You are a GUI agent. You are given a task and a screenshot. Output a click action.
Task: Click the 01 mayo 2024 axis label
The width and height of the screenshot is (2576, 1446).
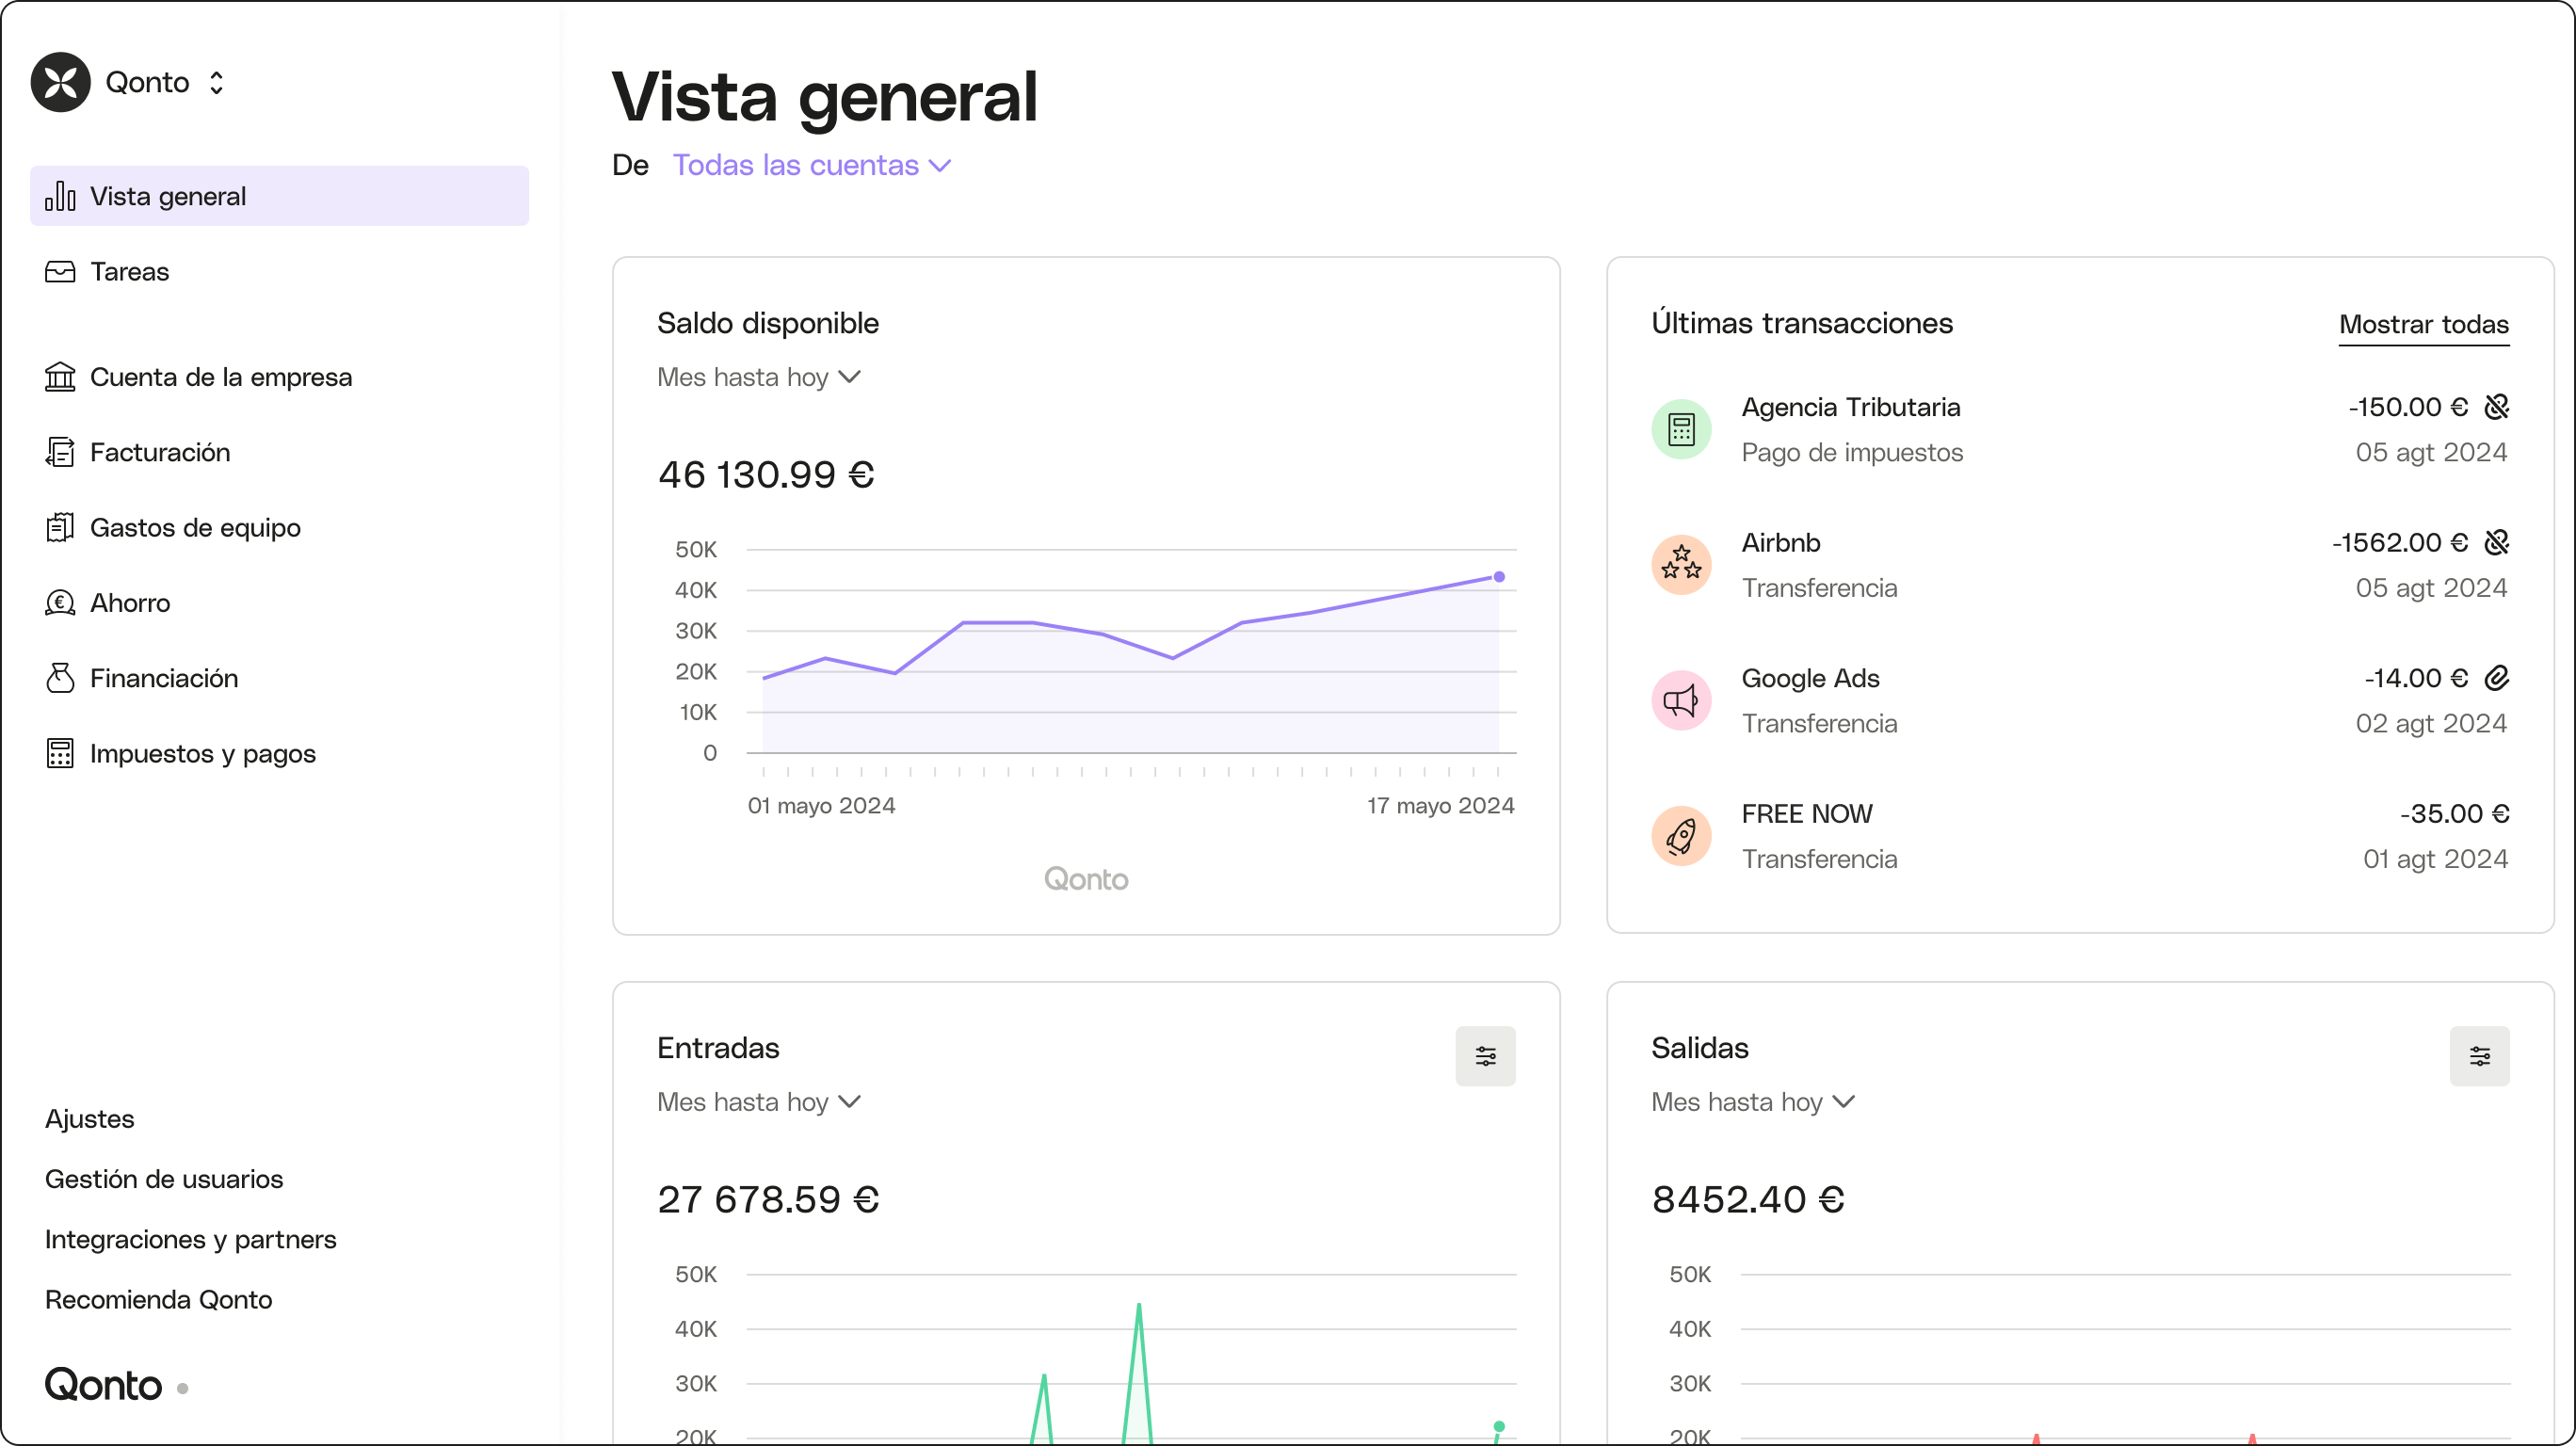[x=821, y=805]
